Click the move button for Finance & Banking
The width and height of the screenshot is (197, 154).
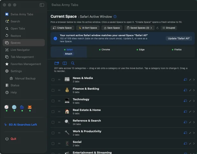[x=185, y=90]
